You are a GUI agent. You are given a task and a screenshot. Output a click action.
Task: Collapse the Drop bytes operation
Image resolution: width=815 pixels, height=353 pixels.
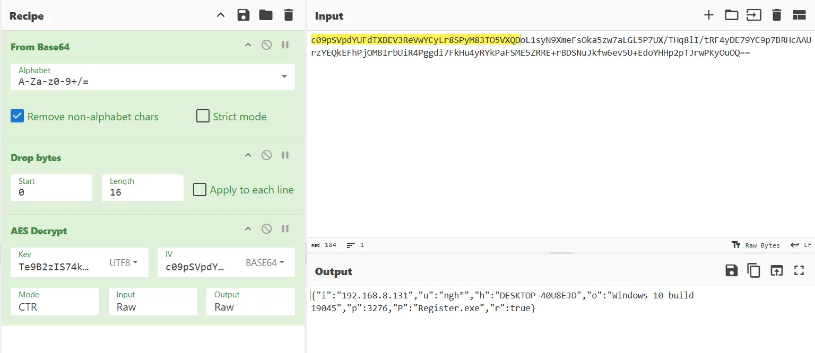[247, 155]
